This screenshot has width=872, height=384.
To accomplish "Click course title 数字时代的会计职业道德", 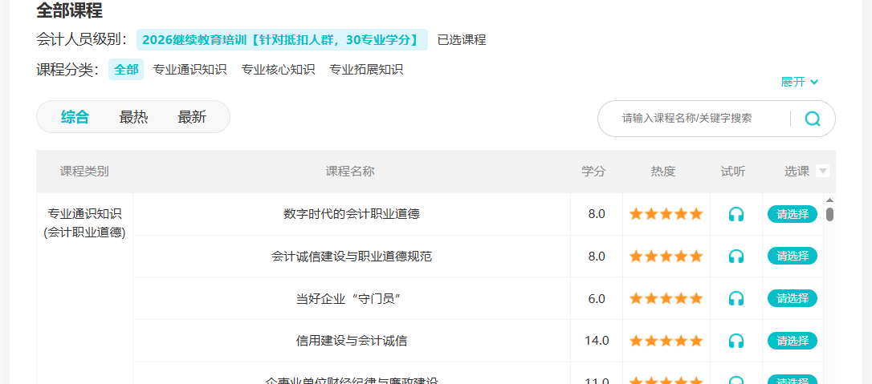I will click(352, 214).
